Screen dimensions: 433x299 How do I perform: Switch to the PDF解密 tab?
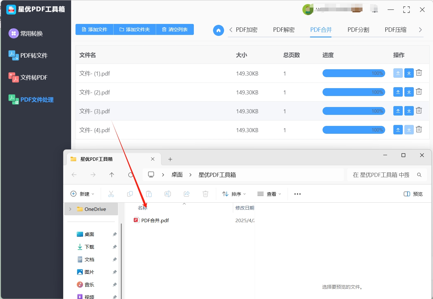click(x=284, y=30)
